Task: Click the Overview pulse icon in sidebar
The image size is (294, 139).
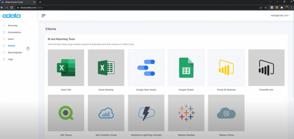Action: coord(4,26)
